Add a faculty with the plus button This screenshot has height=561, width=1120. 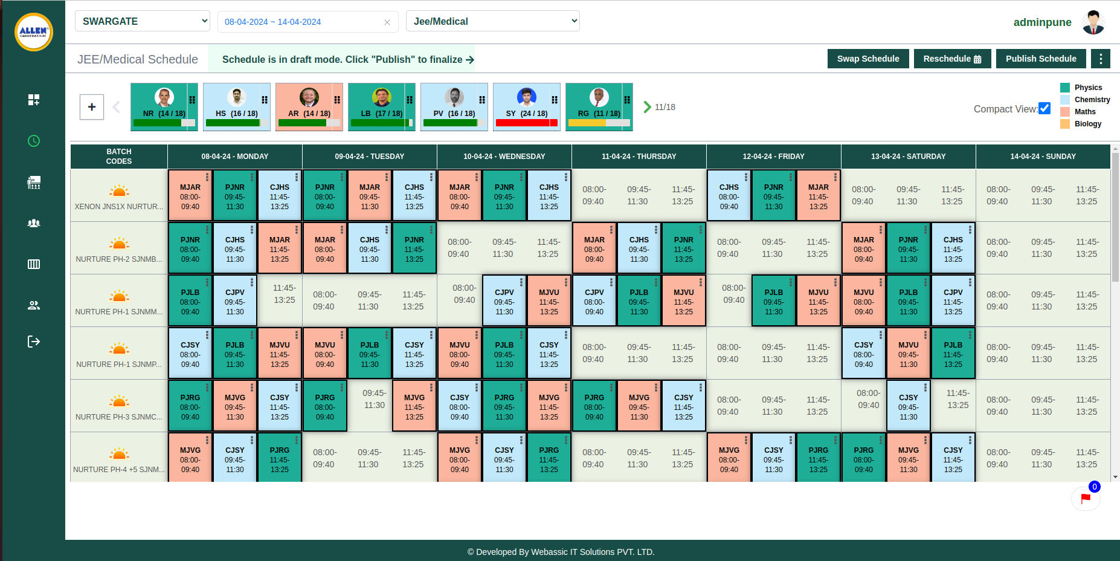tap(92, 107)
